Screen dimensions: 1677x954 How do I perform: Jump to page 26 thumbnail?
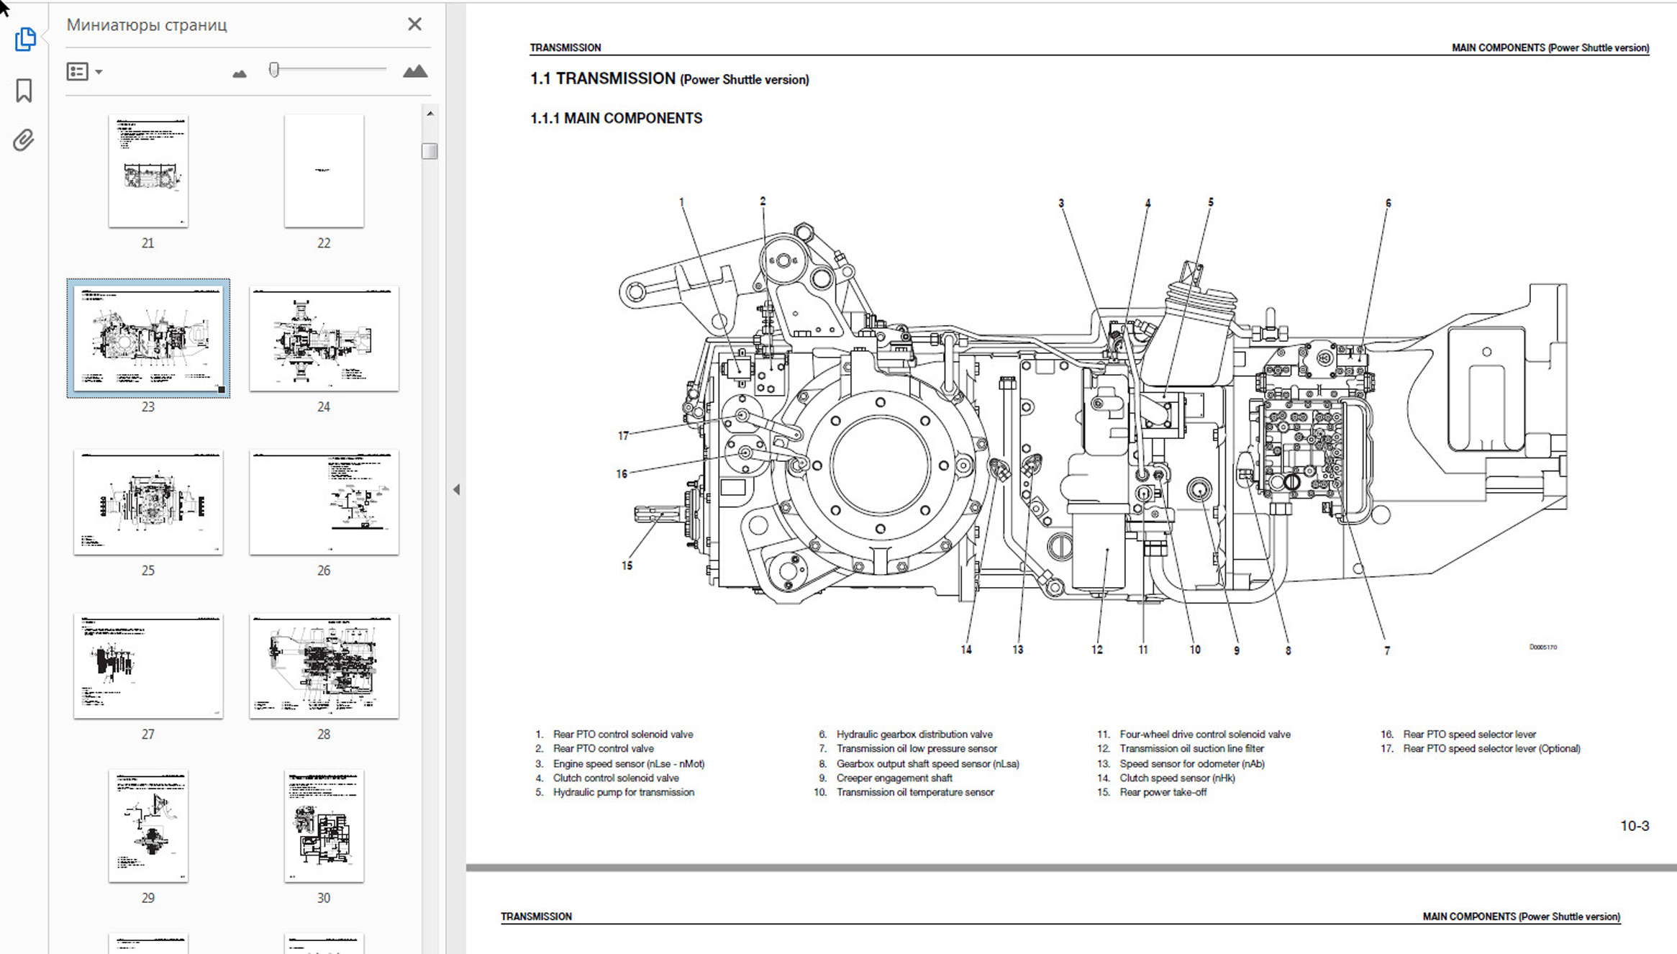pyautogui.click(x=324, y=502)
